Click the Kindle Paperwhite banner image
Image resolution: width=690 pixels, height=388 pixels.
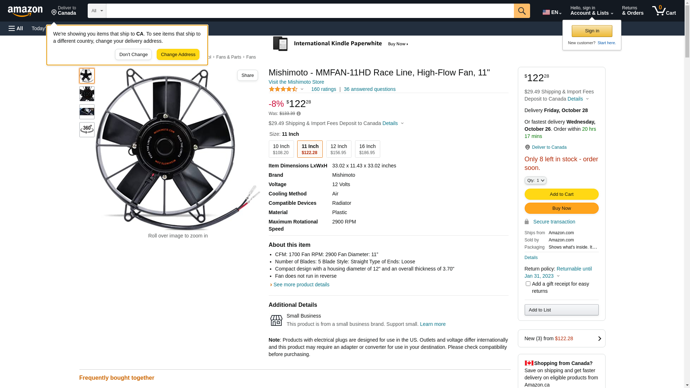(341, 44)
